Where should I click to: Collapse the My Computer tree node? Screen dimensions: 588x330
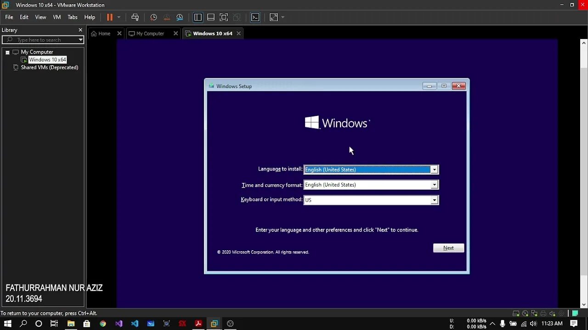point(7,52)
